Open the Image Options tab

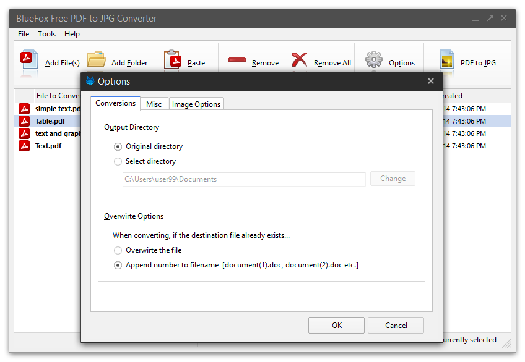(196, 104)
